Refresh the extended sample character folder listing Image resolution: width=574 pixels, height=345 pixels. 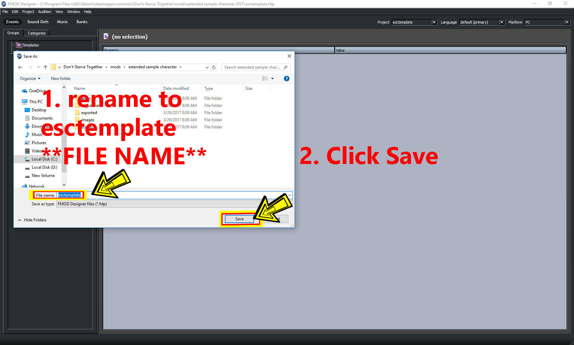[x=214, y=67]
